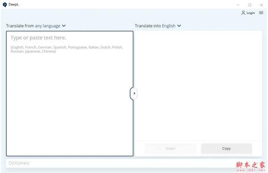268x173 pixels.
Task: Minimize the DeepL window
Action: [238, 5]
